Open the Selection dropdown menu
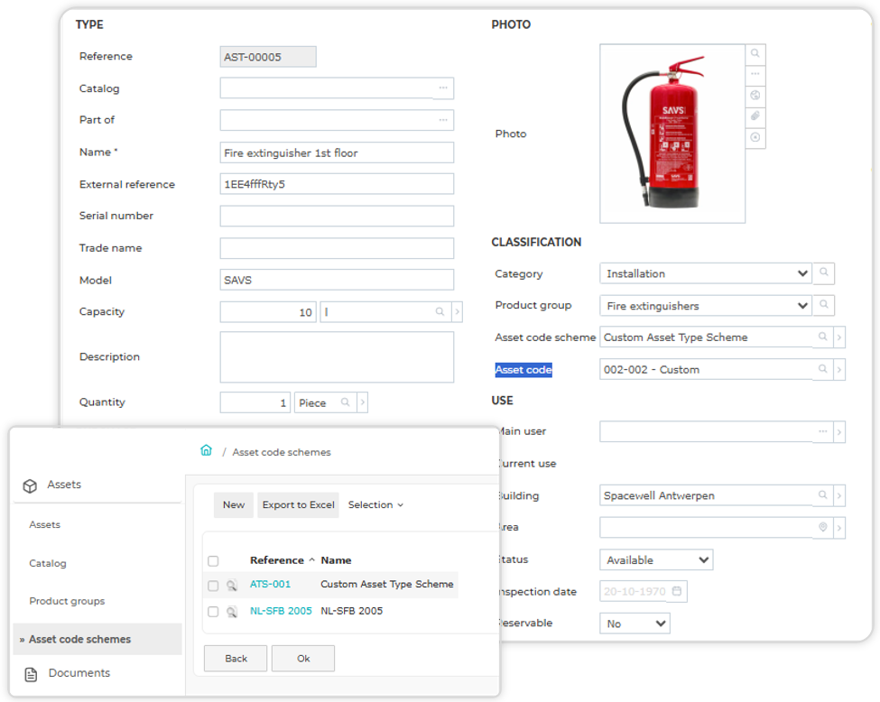Image resolution: width=880 pixels, height=702 pixels. pyautogui.click(x=375, y=504)
